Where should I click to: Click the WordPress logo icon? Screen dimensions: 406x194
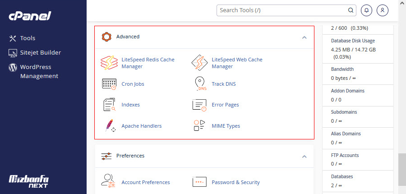[x=13, y=67]
